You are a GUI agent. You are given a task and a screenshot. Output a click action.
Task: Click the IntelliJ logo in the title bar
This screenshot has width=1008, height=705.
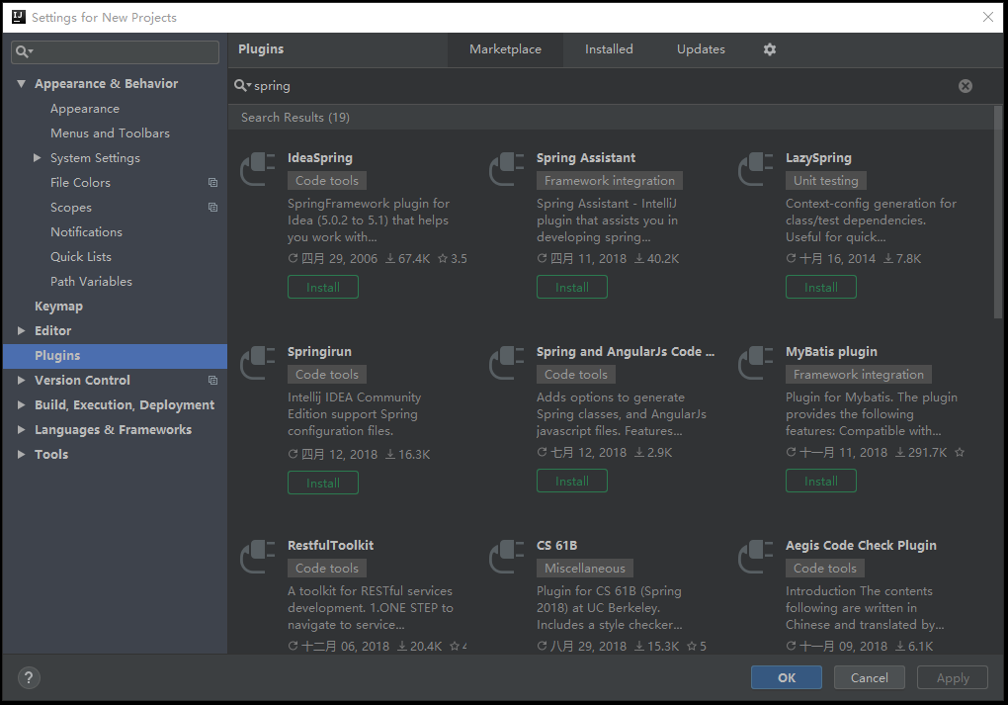tap(19, 17)
